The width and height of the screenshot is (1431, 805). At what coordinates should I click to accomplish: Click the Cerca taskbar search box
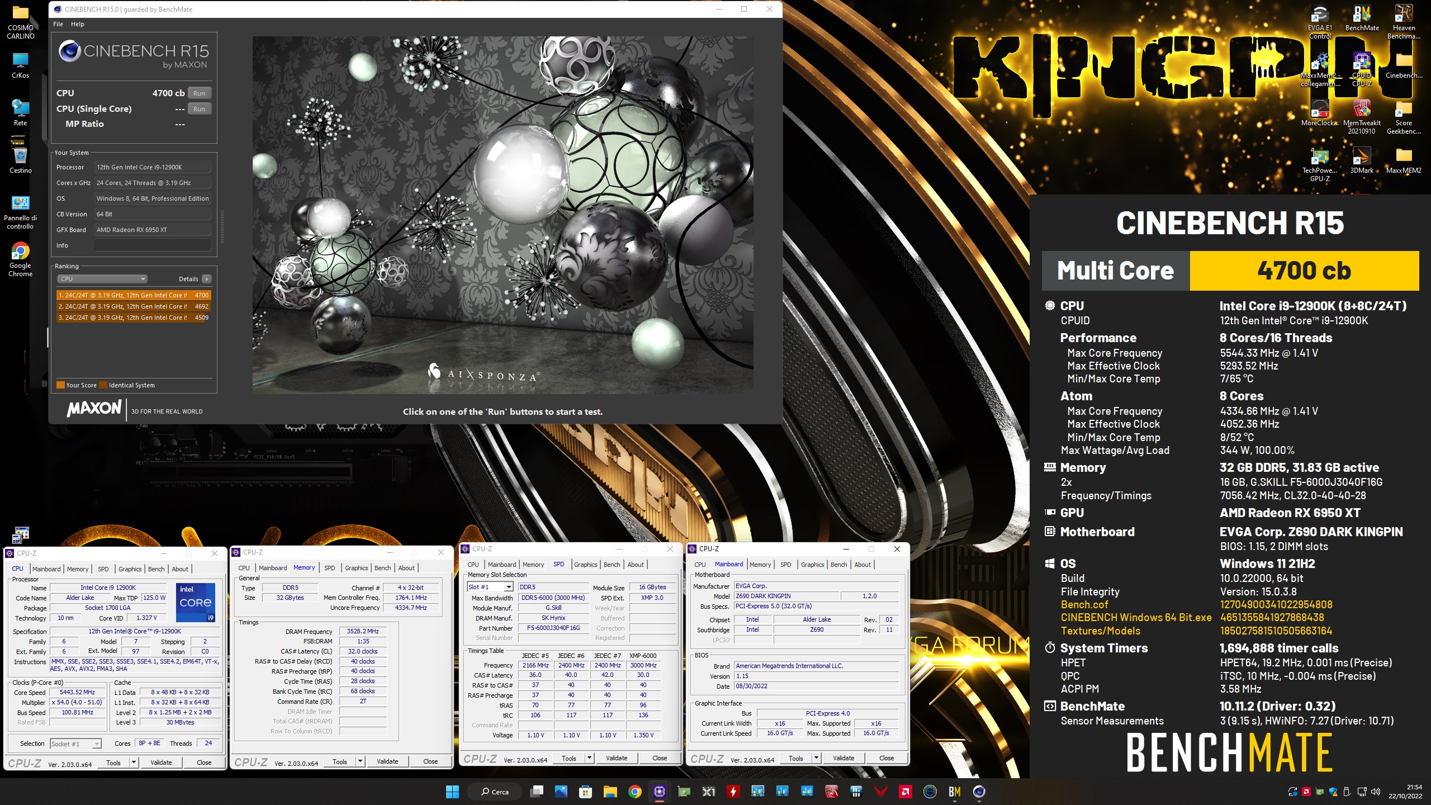495,791
